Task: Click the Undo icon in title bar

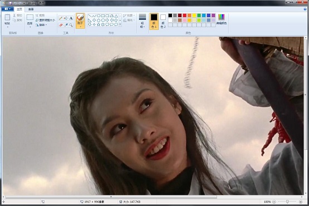Action: coord(15,3)
